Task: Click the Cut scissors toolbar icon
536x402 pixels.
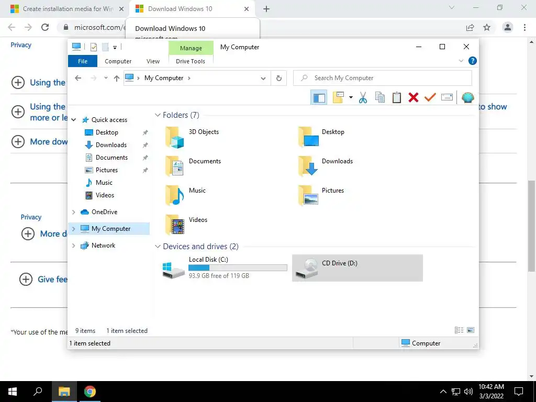Action: coord(363,98)
